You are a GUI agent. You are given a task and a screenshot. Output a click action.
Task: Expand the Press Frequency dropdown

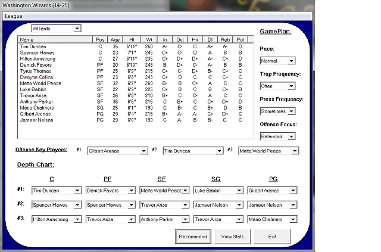click(x=277, y=111)
